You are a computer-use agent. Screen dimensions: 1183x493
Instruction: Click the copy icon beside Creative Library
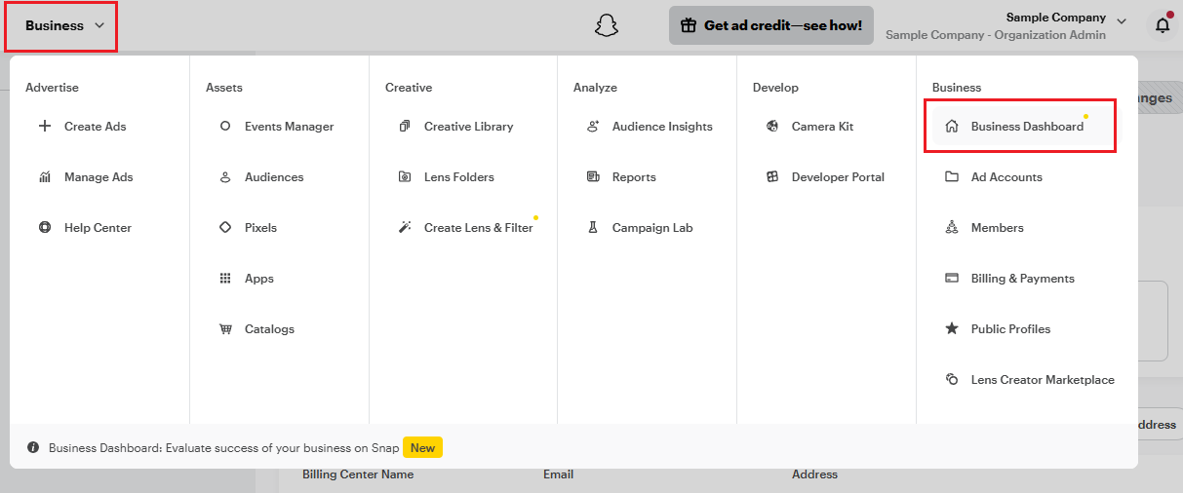pyautogui.click(x=405, y=127)
